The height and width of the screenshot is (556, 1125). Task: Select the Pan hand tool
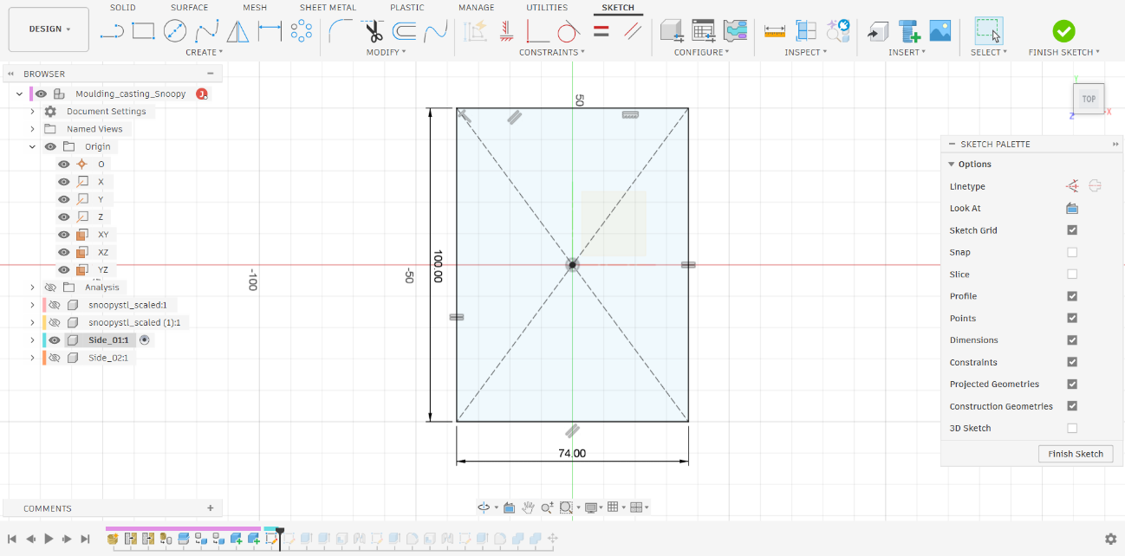[x=528, y=508]
